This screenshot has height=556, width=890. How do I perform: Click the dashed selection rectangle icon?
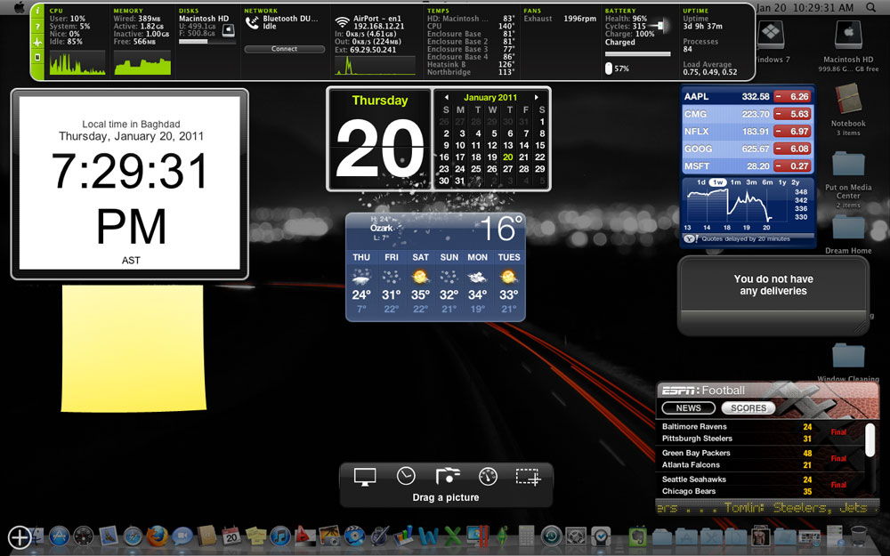click(528, 477)
